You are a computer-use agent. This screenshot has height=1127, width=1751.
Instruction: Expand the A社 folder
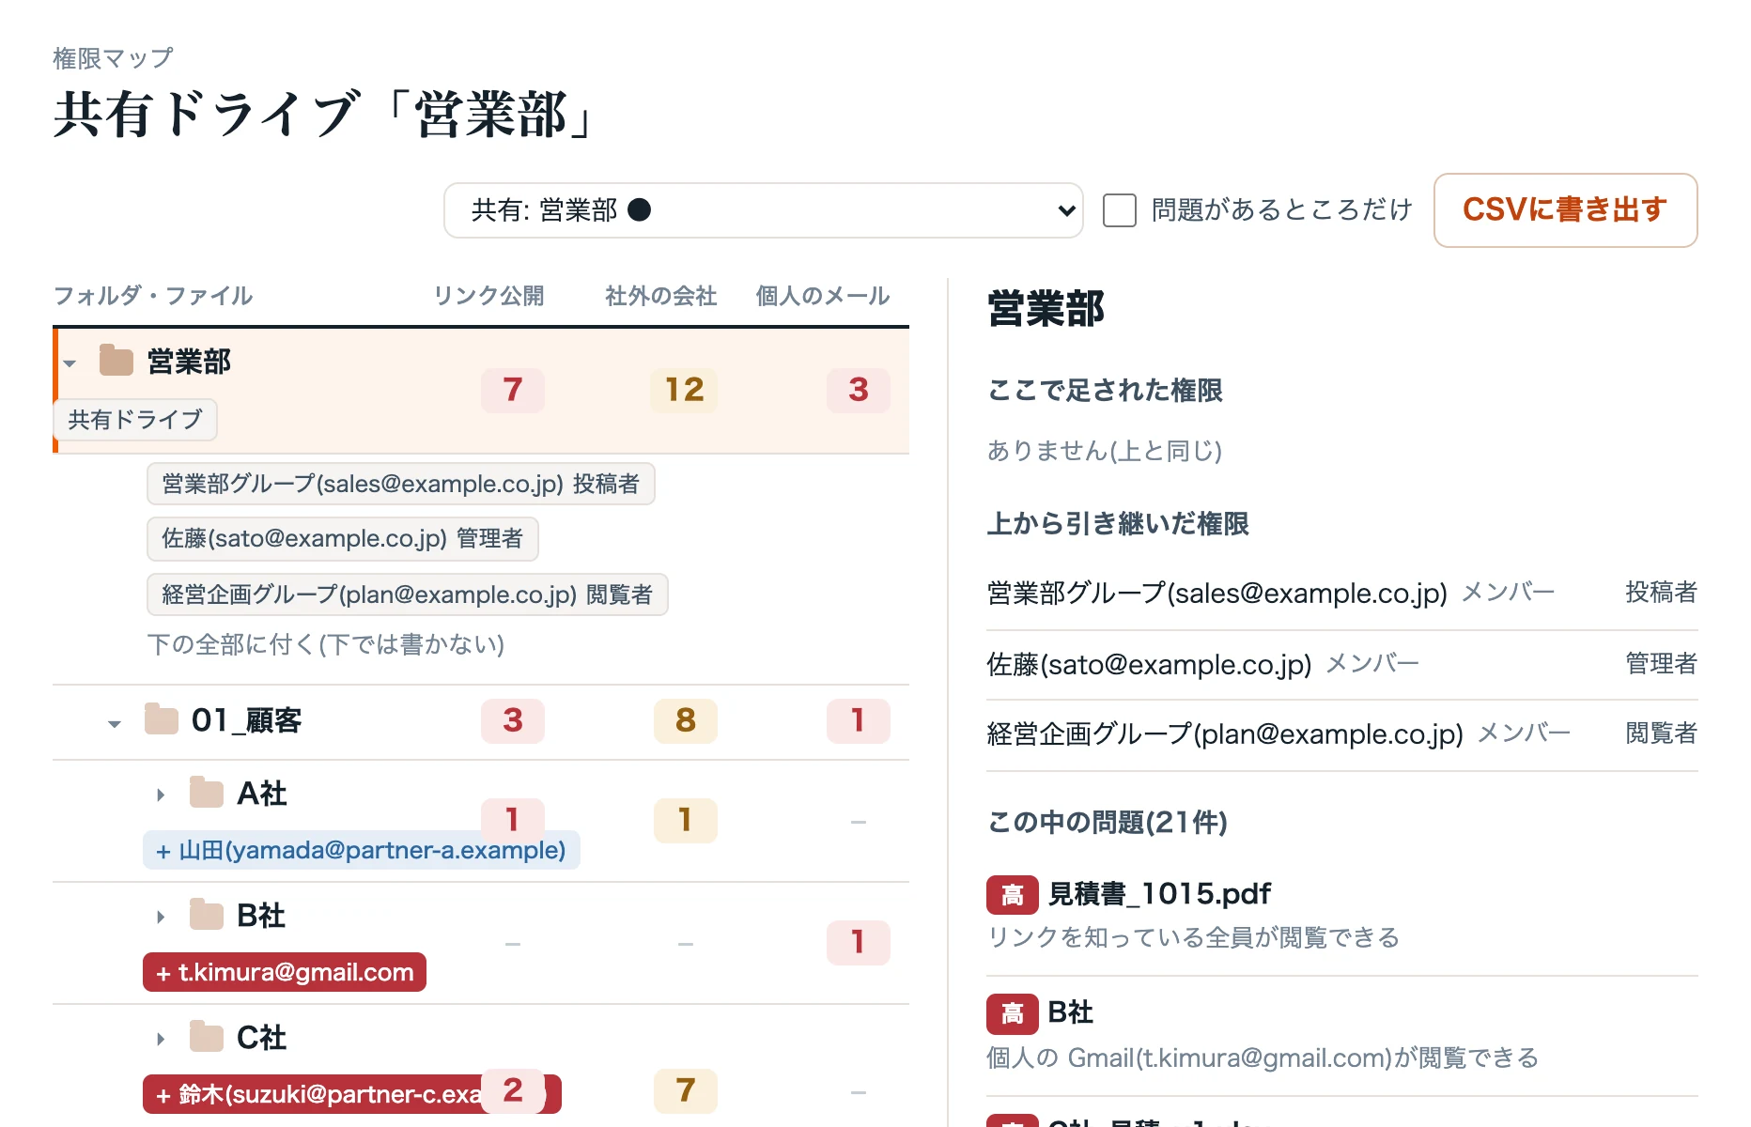161,795
